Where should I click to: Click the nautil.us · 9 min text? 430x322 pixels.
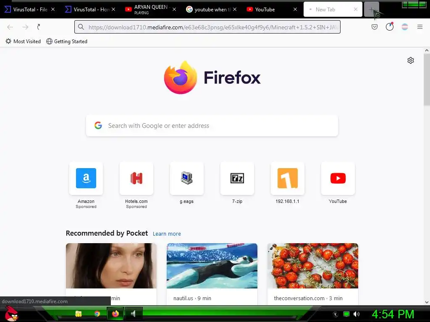[x=192, y=298]
